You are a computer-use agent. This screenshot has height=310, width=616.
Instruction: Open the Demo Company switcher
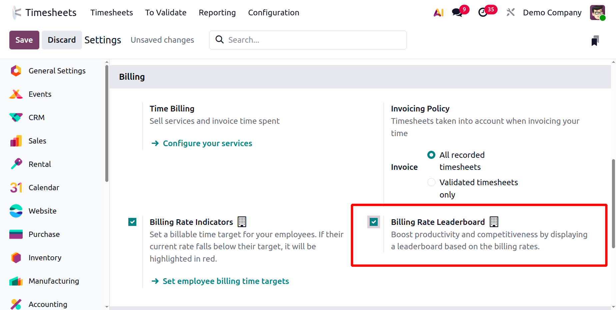(x=552, y=13)
